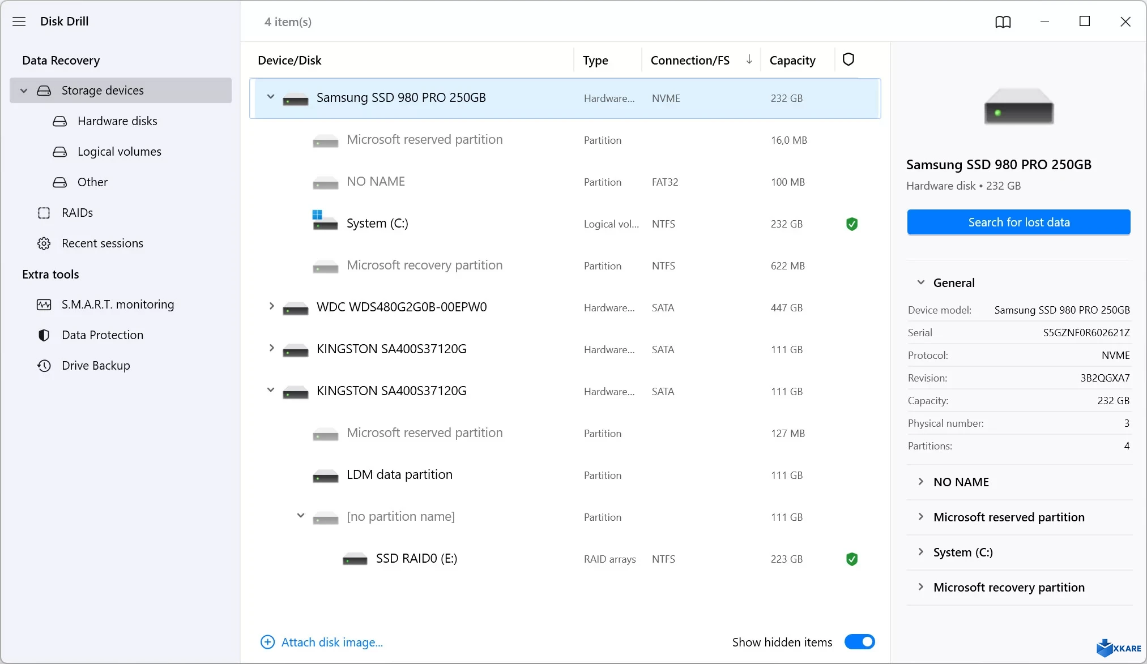This screenshot has width=1147, height=664.
Task: Click the plus icon beside Attach disk image
Action: pos(267,642)
